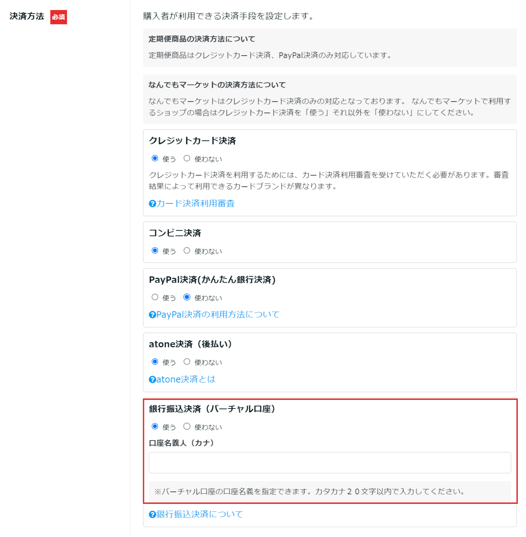Image resolution: width=526 pixels, height=537 pixels.
Task: Click the help icon beside カード決済利用審査
Action: (152, 204)
